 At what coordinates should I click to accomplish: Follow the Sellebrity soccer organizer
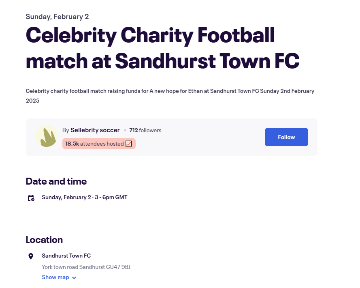point(286,137)
